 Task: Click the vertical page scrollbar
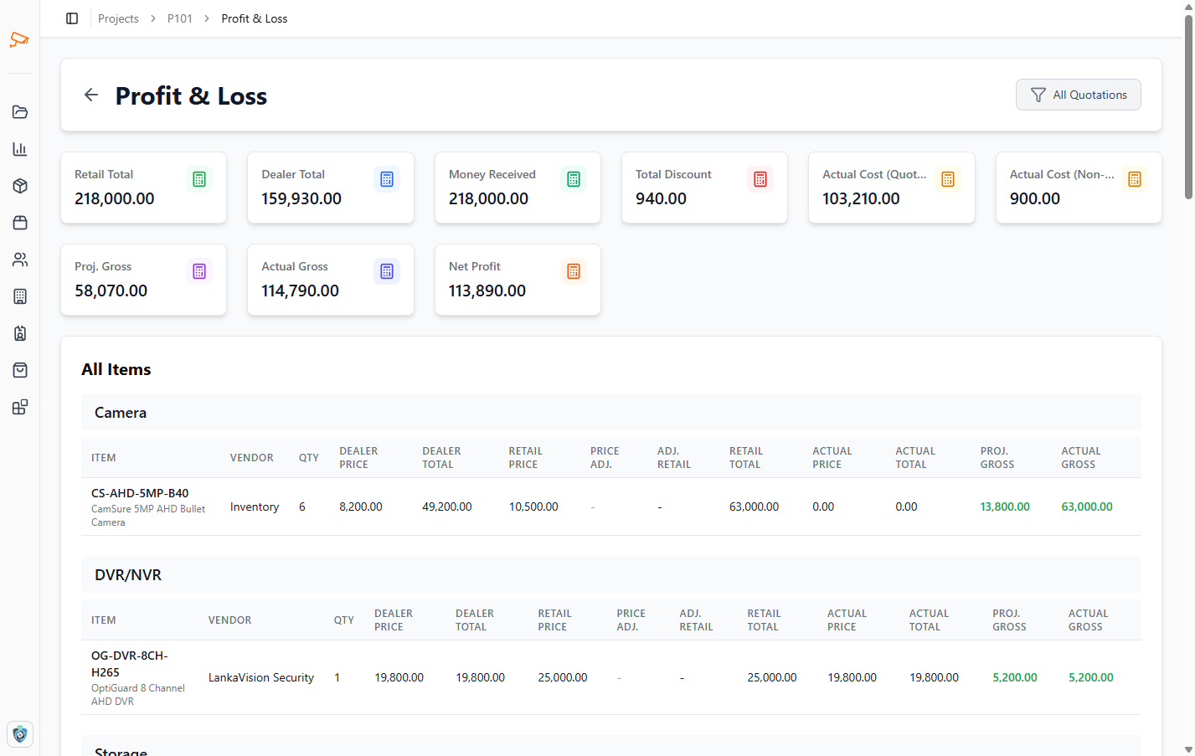click(1188, 107)
